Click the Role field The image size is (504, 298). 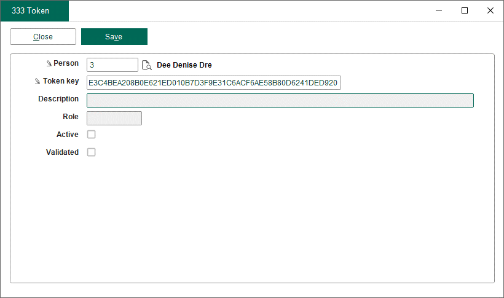point(114,119)
